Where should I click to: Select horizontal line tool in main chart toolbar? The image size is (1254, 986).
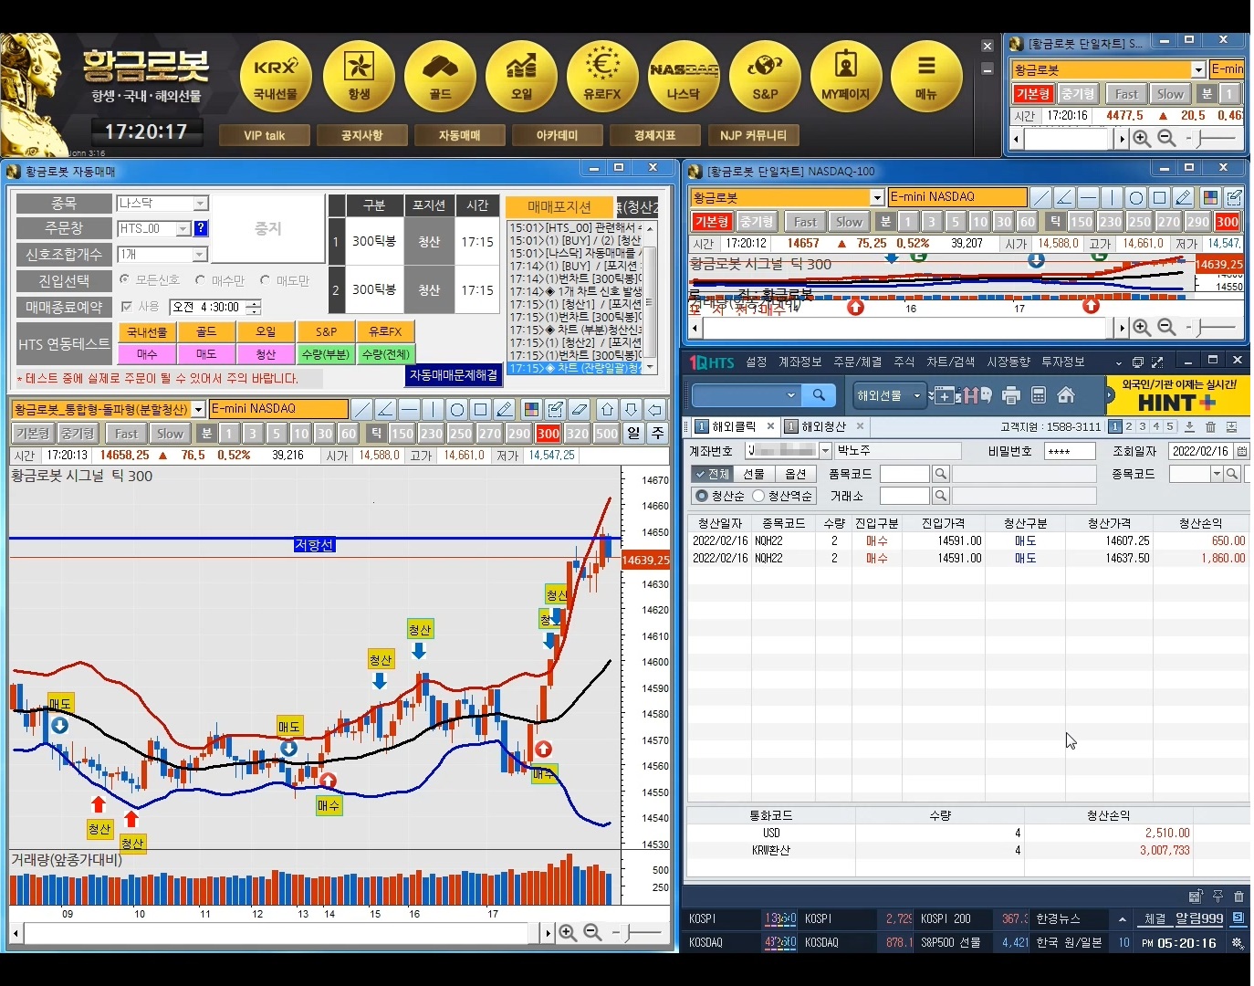tap(410, 409)
